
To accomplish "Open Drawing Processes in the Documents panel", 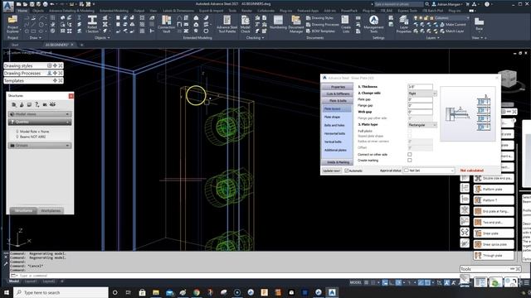I will click(323, 25).
